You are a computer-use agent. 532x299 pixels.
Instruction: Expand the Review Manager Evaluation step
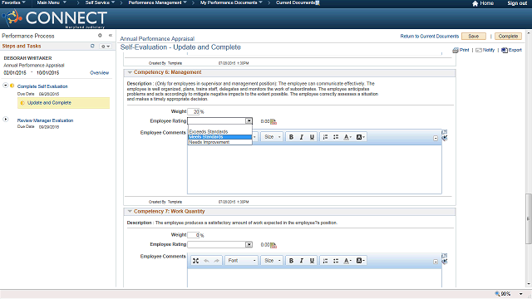6,120
